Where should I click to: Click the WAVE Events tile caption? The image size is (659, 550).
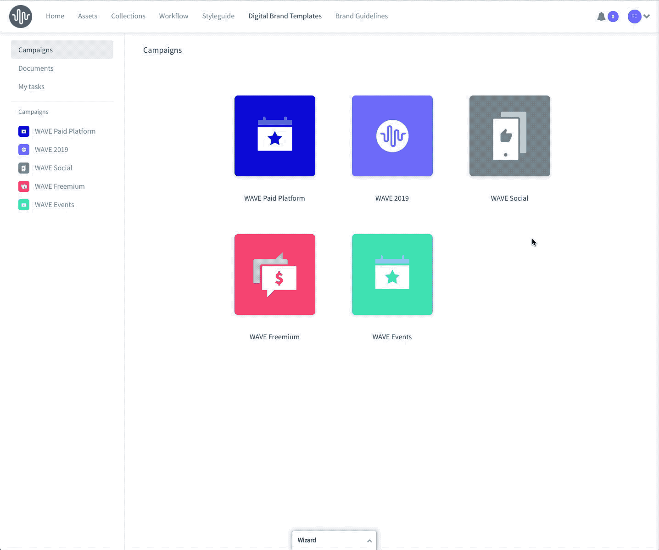tap(392, 337)
